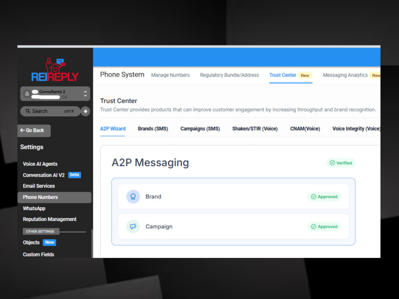This screenshot has height=299, width=399.
Task: Click the Brand row label
Action: click(x=153, y=197)
